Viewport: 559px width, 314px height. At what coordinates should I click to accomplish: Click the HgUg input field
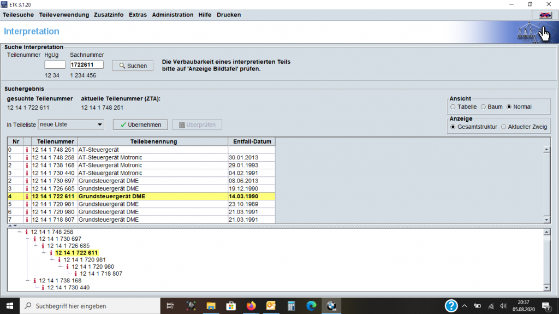[55, 65]
